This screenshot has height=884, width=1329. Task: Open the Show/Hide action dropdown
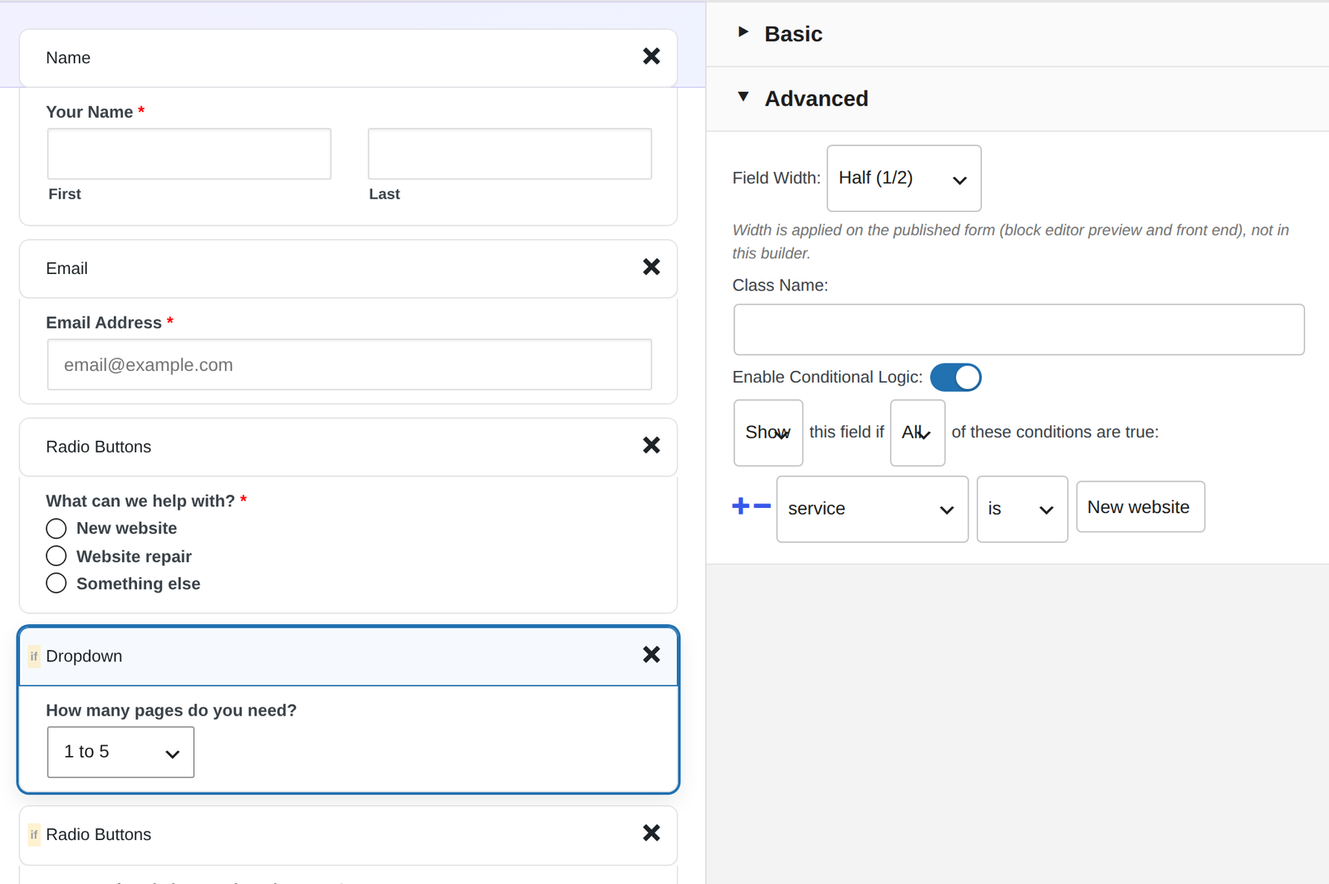768,432
